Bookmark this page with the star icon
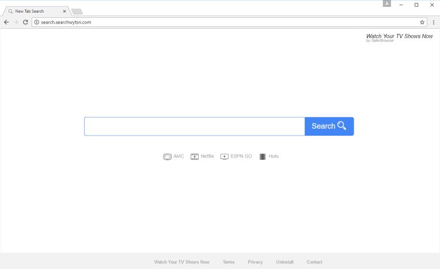The image size is (440, 269). coord(422,22)
